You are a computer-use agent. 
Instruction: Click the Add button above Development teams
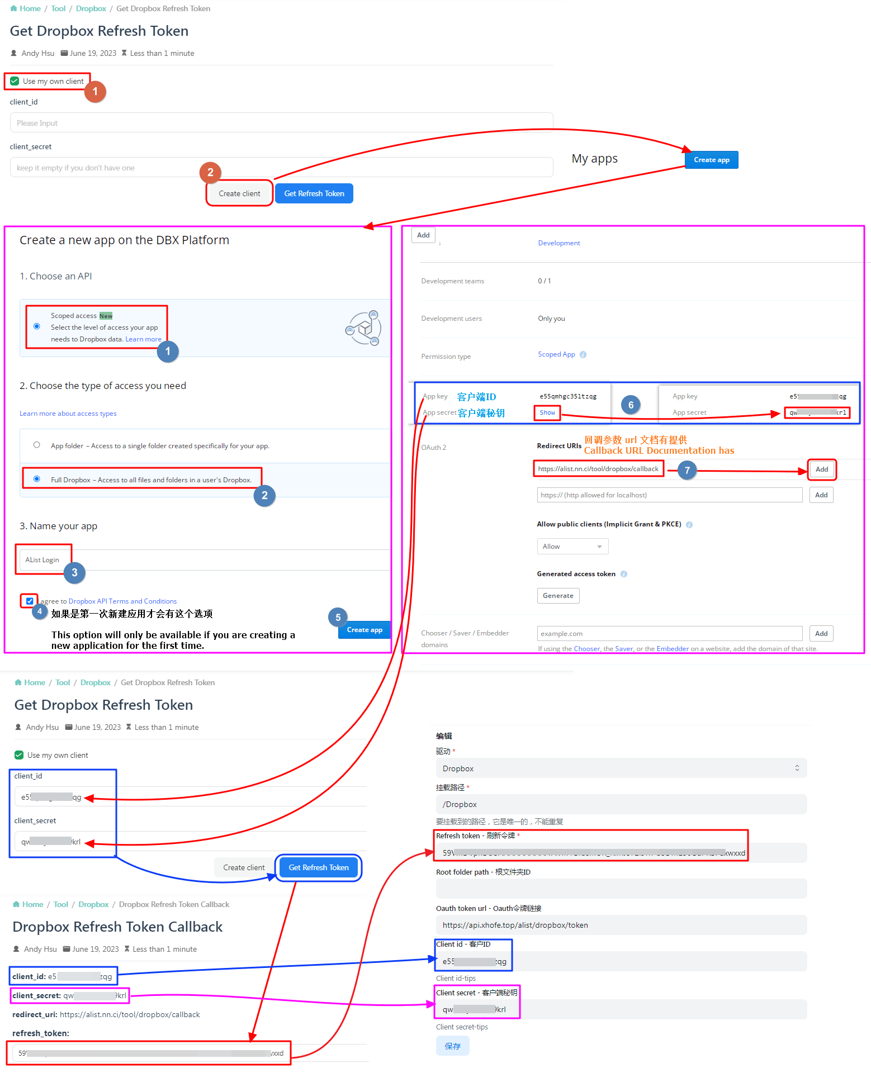point(423,235)
